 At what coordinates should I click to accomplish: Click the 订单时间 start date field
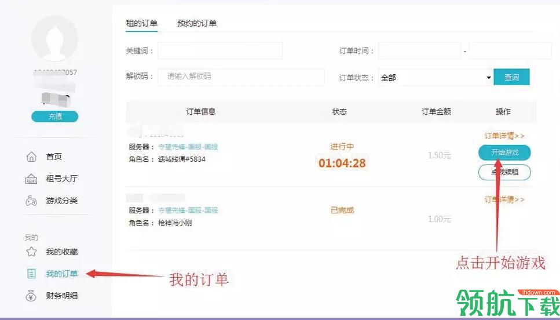[x=419, y=50]
